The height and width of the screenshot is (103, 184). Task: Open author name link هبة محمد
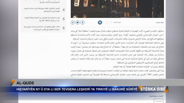point(160,22)
